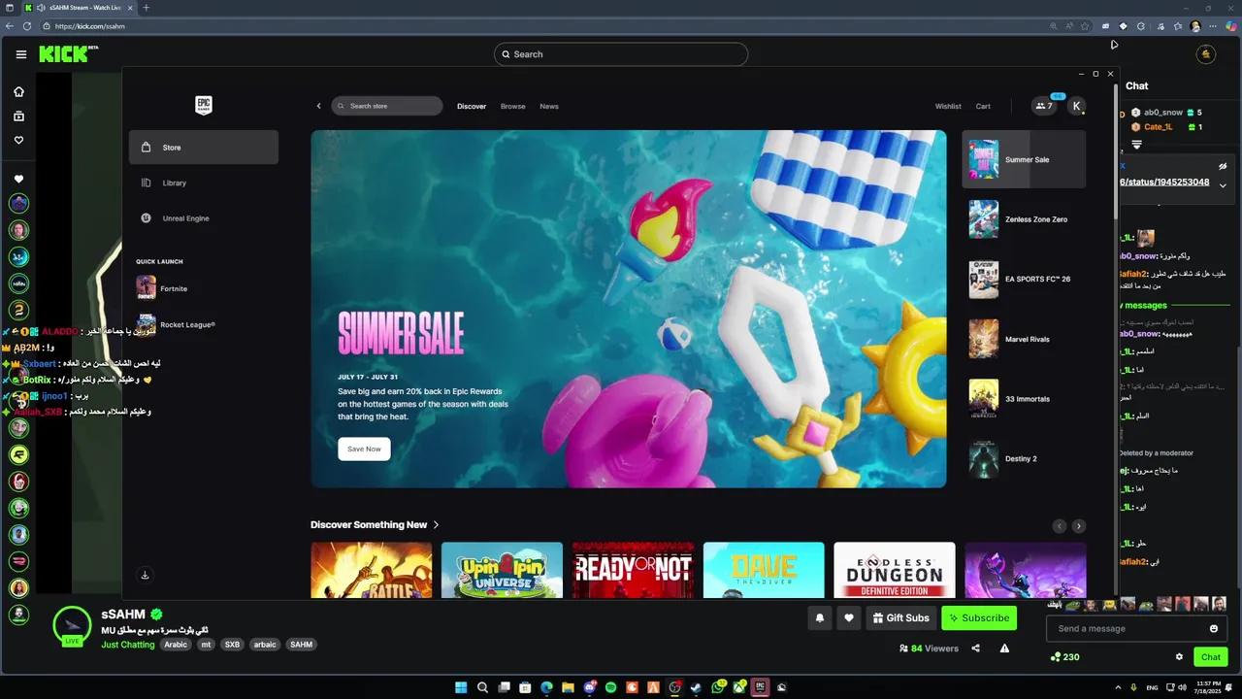Select EA SPORTS FC 26 in featured list
Viewport: 1242px width, 699px height.
pos(1024,279)
